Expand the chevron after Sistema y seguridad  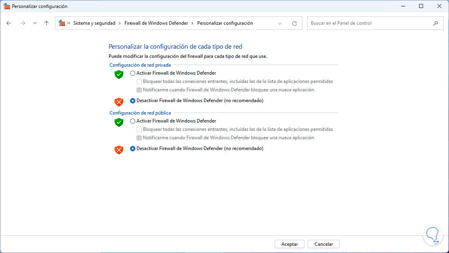(x=120, y=23)
